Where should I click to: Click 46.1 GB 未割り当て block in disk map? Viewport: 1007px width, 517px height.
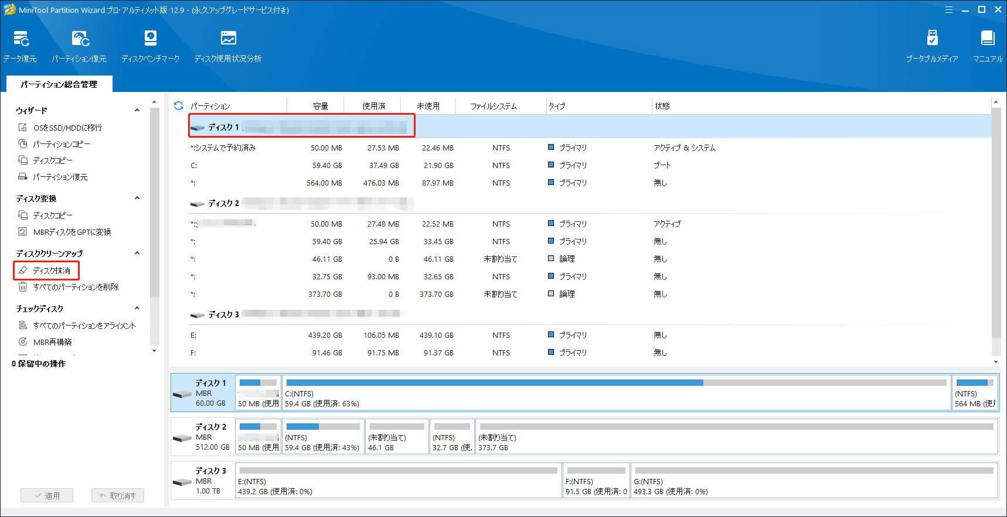[x=397, y=437]
